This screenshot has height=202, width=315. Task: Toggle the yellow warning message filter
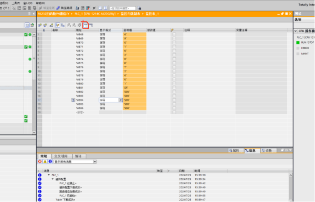tap(45, 162)
